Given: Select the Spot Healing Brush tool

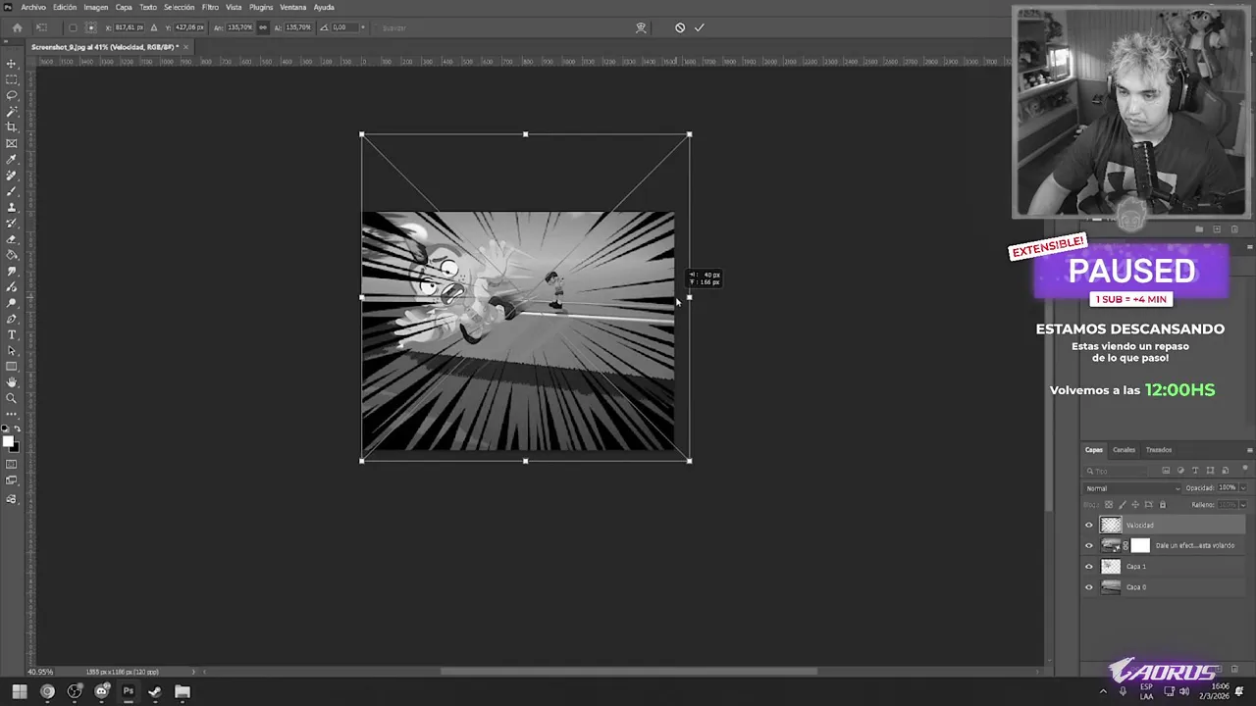Looking at the screenshot, I should coord(12,176).
